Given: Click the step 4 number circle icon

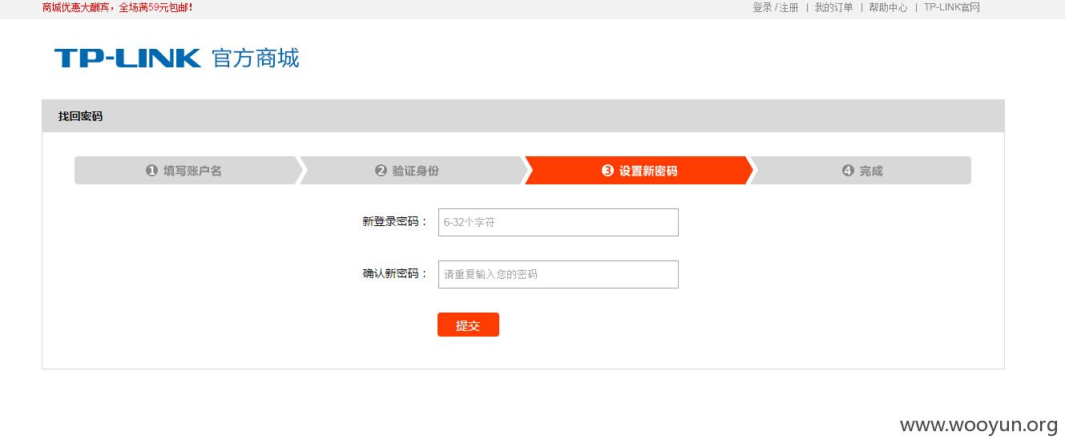Looking at the screenshot, I should click(x=848, y=171).
